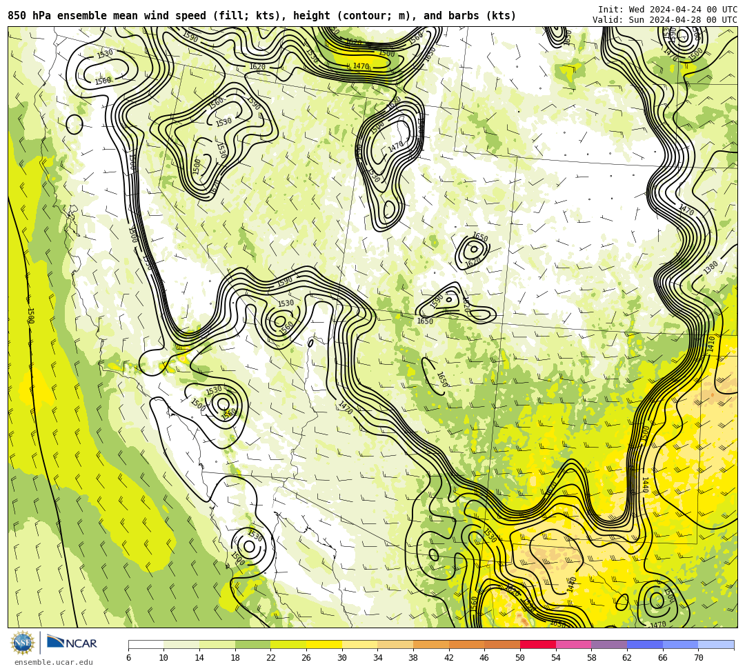Click the 1410 height contour label
The width and height of the screenshot is (745, 671).
coord(711,343)
